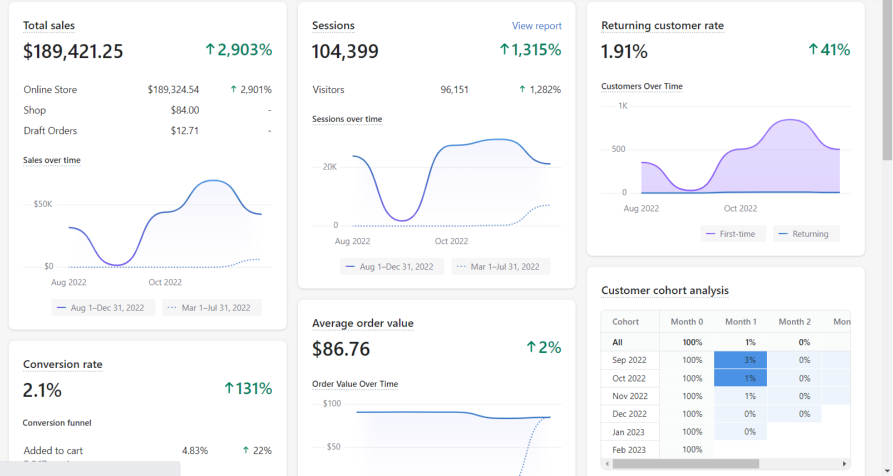Click the cohort table horizontal scrollbar thumb
893x476 pixels.
(686, 464)
